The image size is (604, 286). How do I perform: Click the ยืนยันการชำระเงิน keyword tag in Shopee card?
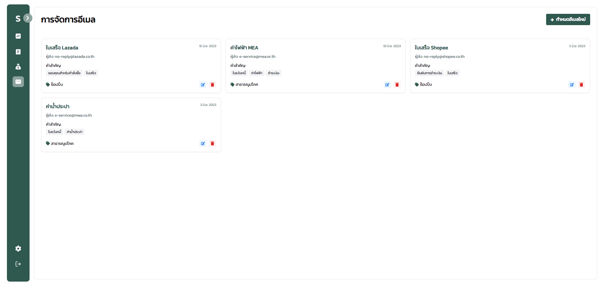click(x=429, y=73)
